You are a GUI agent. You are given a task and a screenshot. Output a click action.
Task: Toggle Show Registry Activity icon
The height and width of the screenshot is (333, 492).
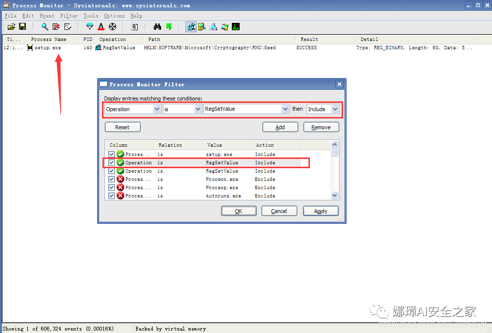point(191,27)
